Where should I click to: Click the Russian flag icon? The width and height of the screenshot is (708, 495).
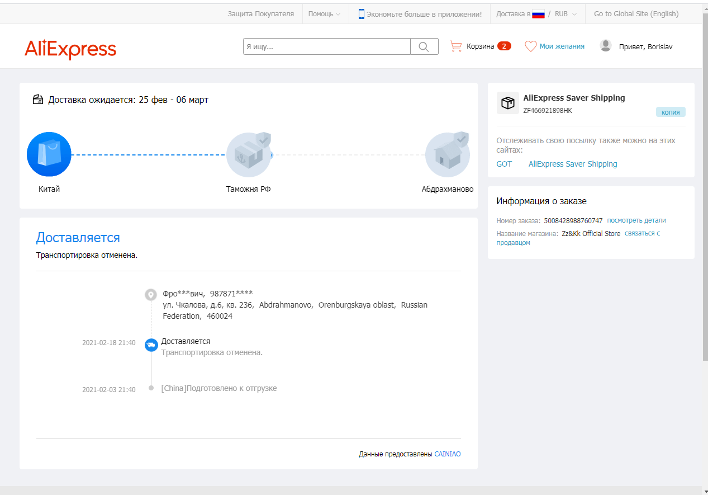pyautogui.click(x=538, y=15)
